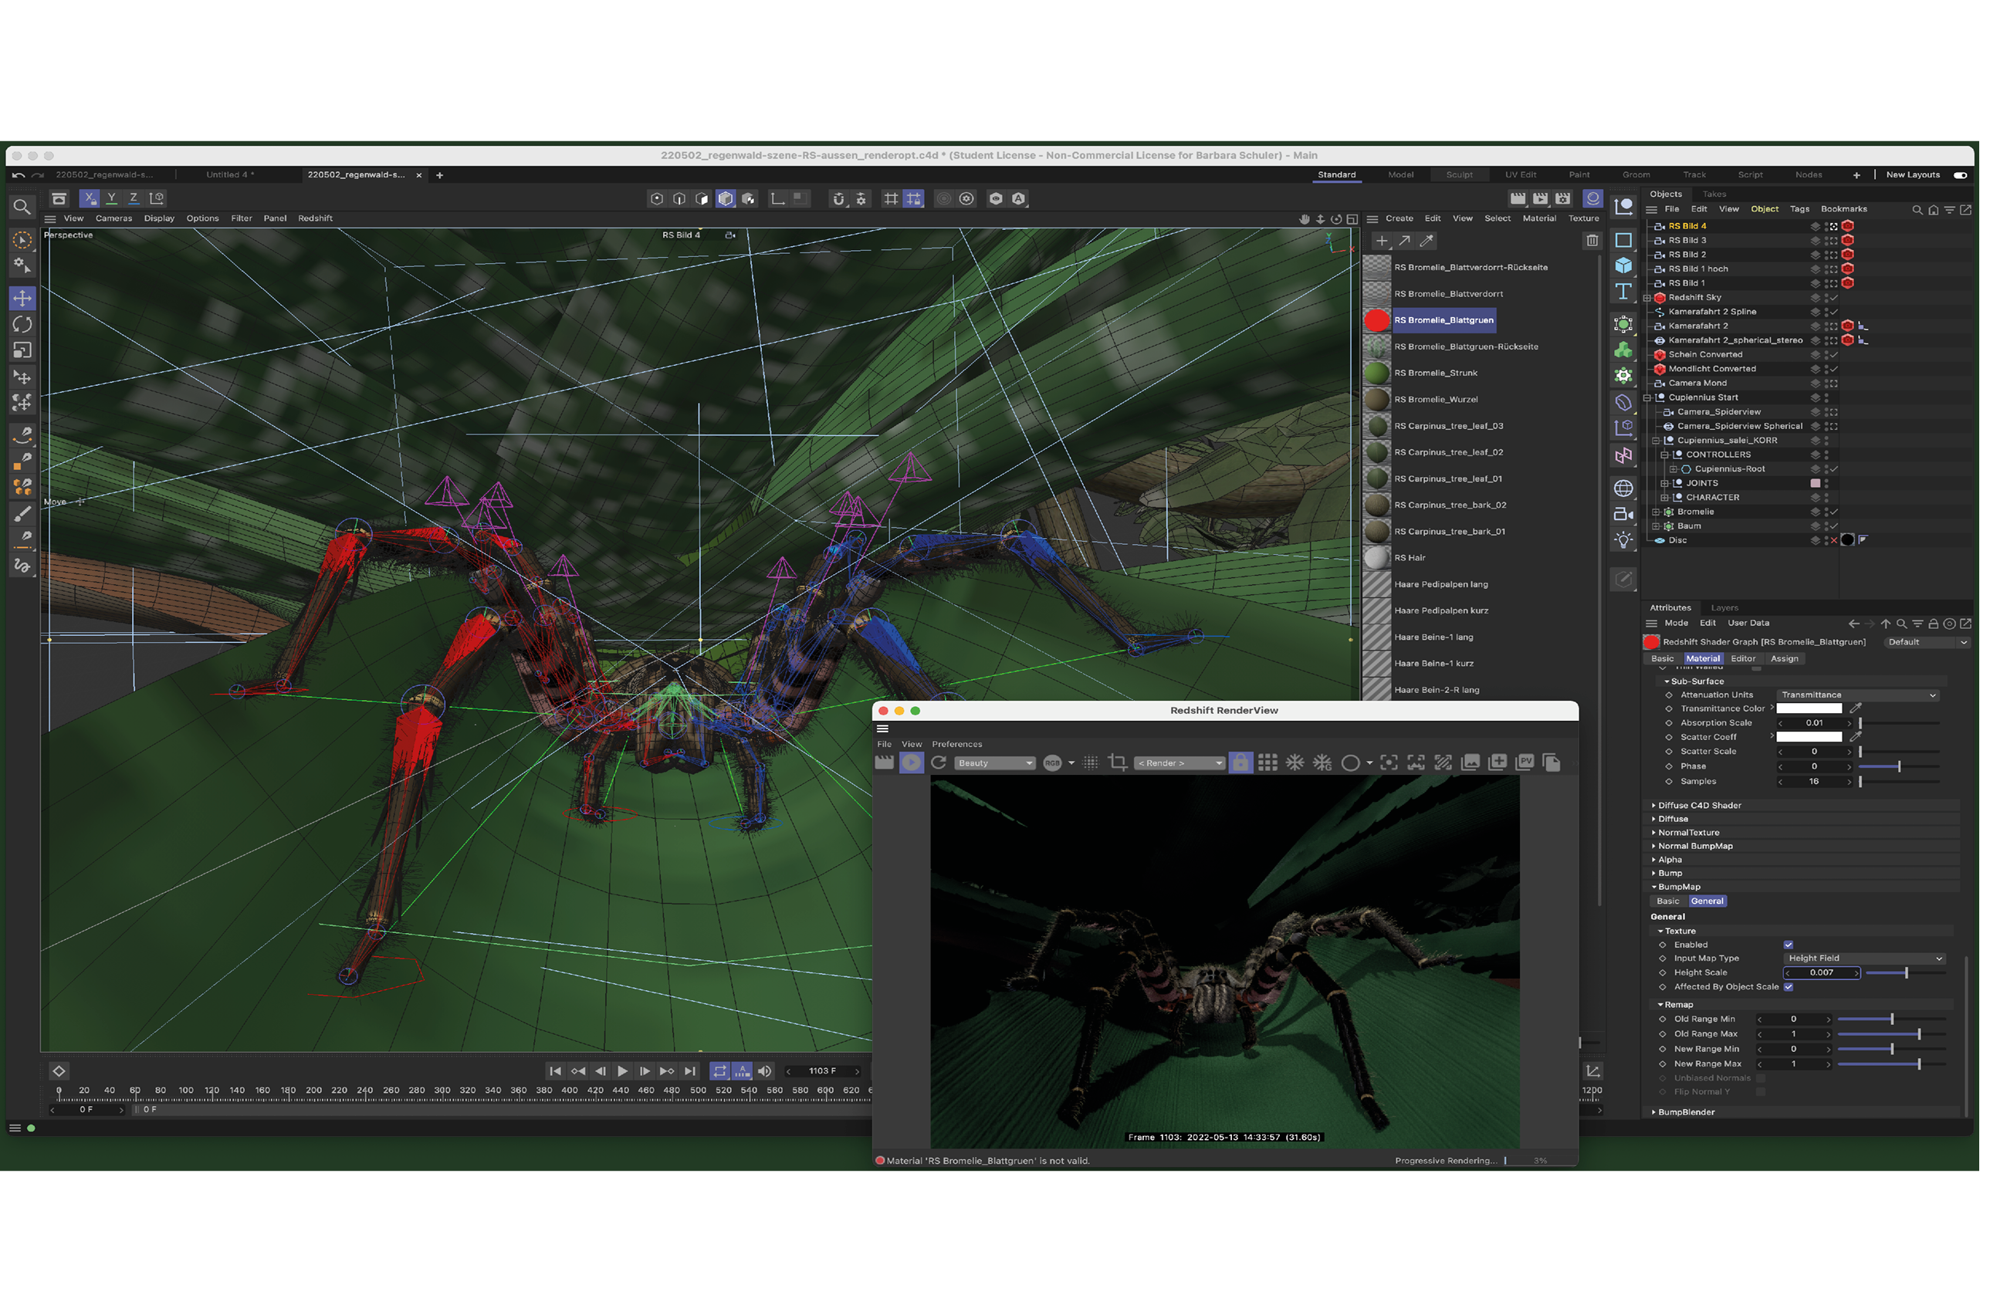
Task: Select the Rotate tool in left toolbar
Action: pyautogui.click(x=22, y=326)
